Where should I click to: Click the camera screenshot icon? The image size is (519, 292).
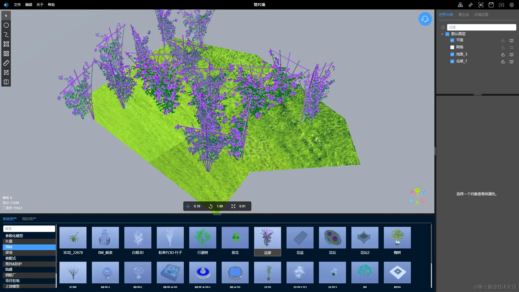[x=501, y=5]
